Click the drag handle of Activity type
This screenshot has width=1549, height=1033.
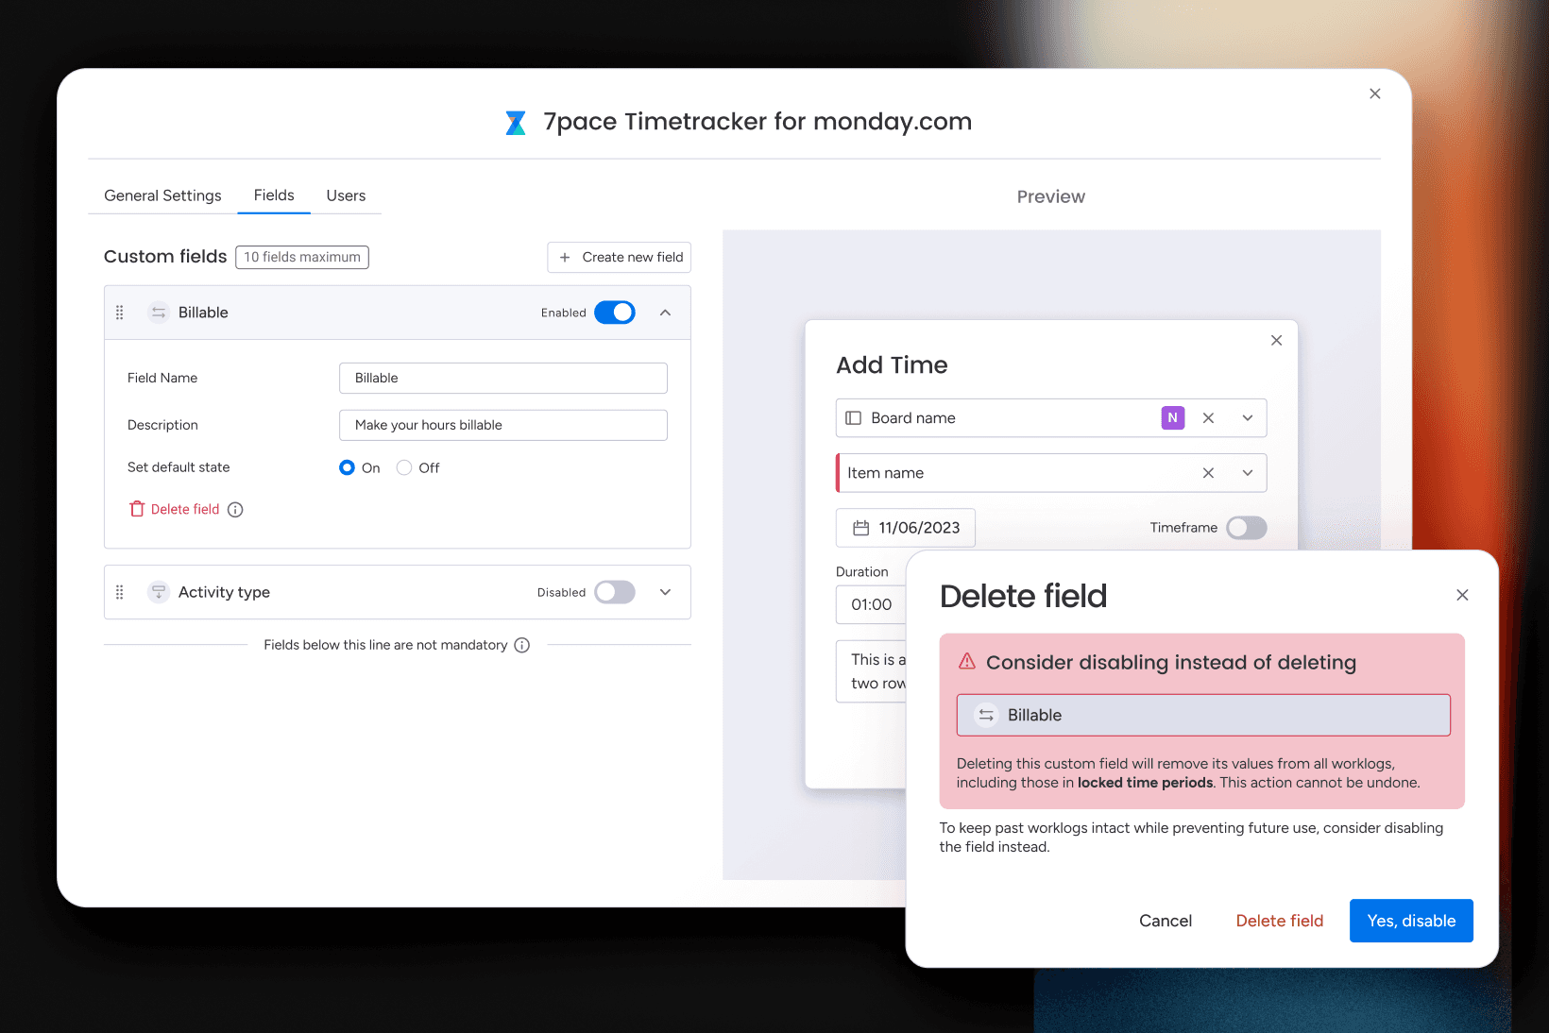(x=120, y=592)
